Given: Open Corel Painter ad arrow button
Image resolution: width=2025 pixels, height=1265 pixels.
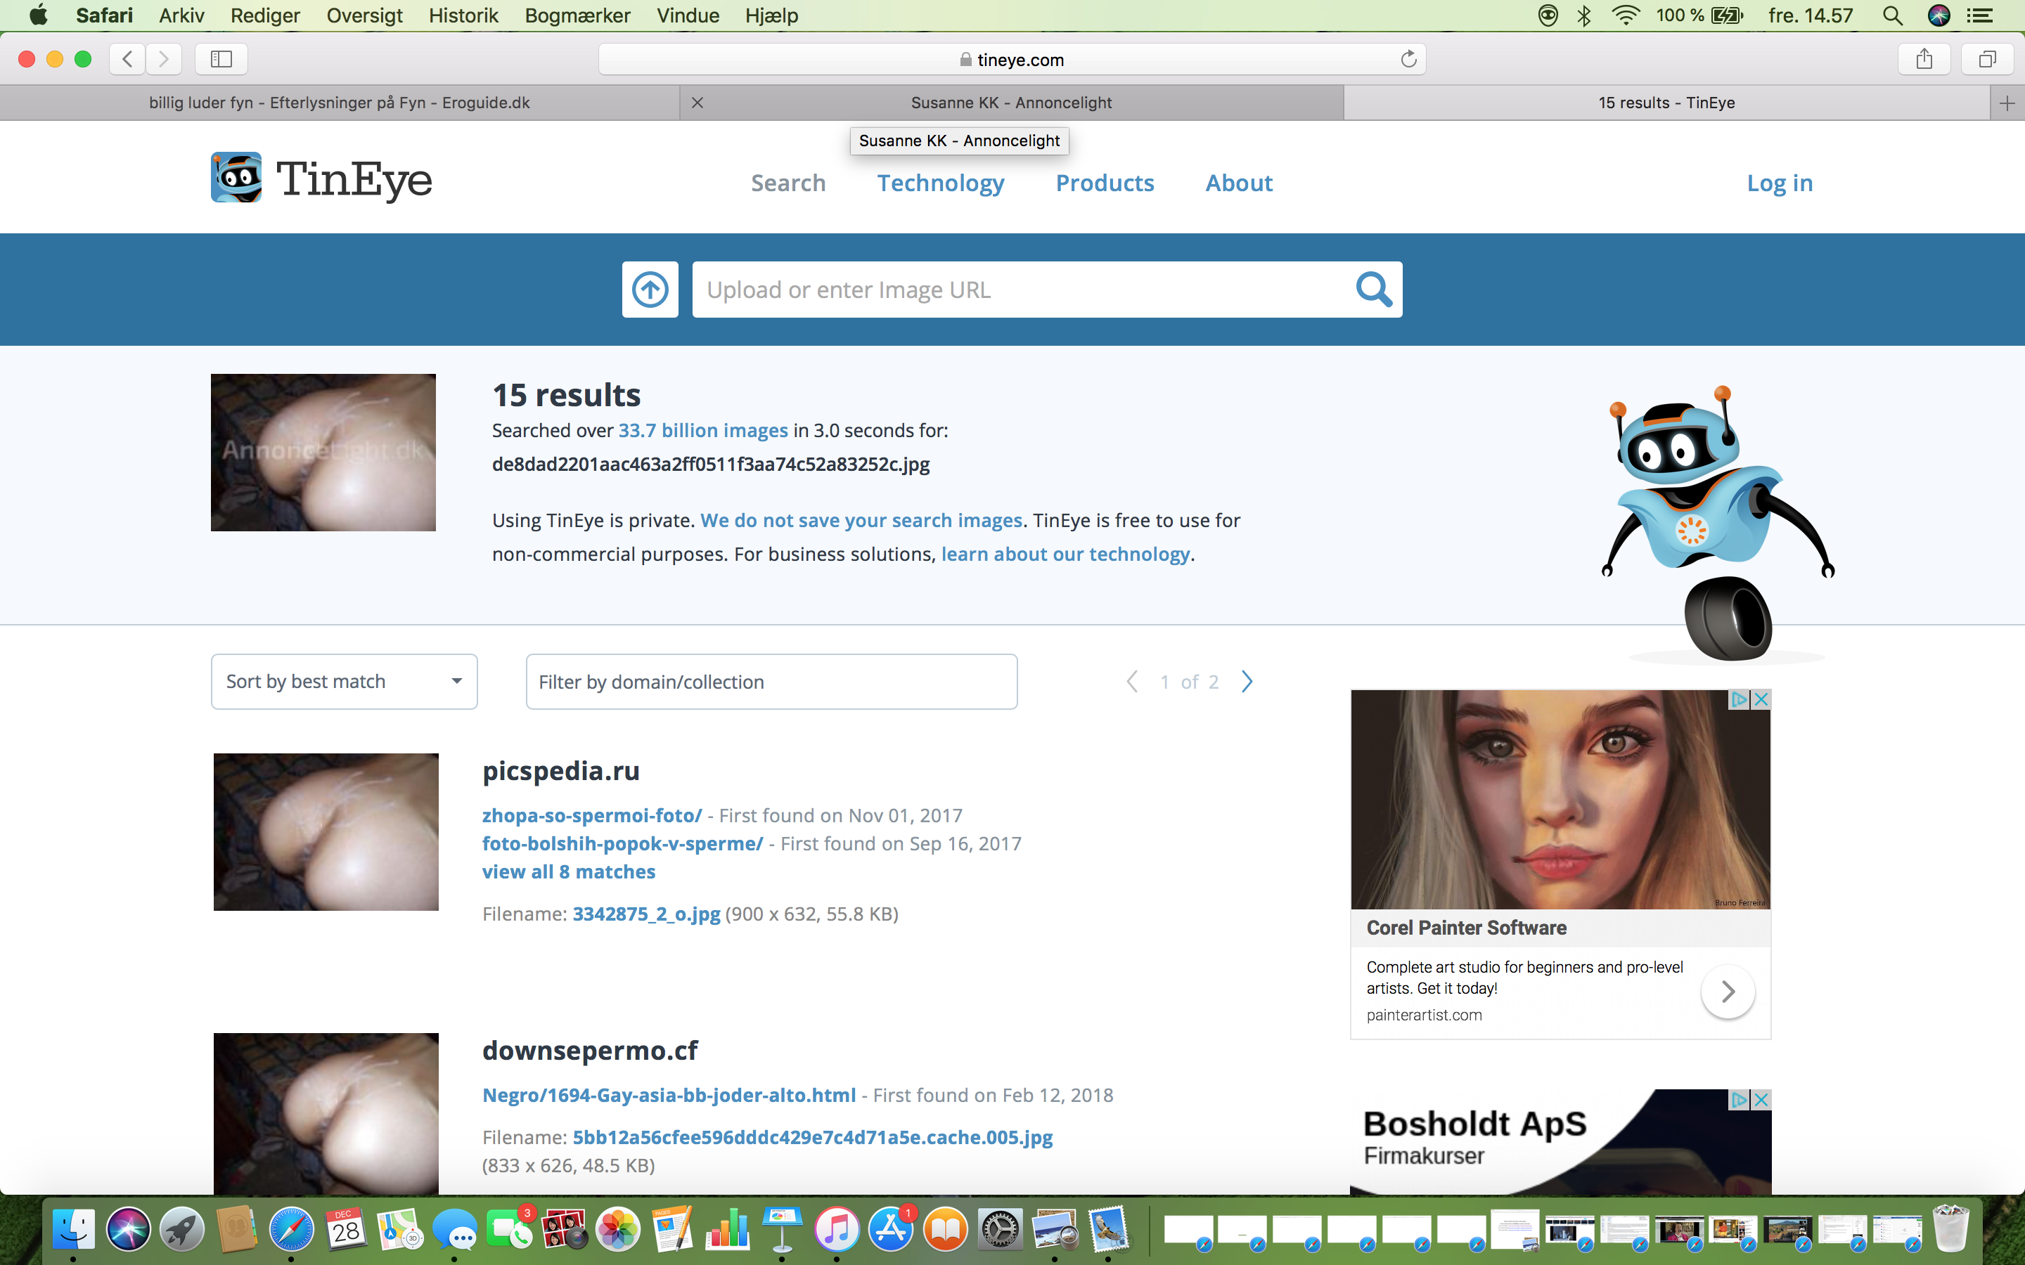Looking at the screenshot, I should pos(1728,992).
